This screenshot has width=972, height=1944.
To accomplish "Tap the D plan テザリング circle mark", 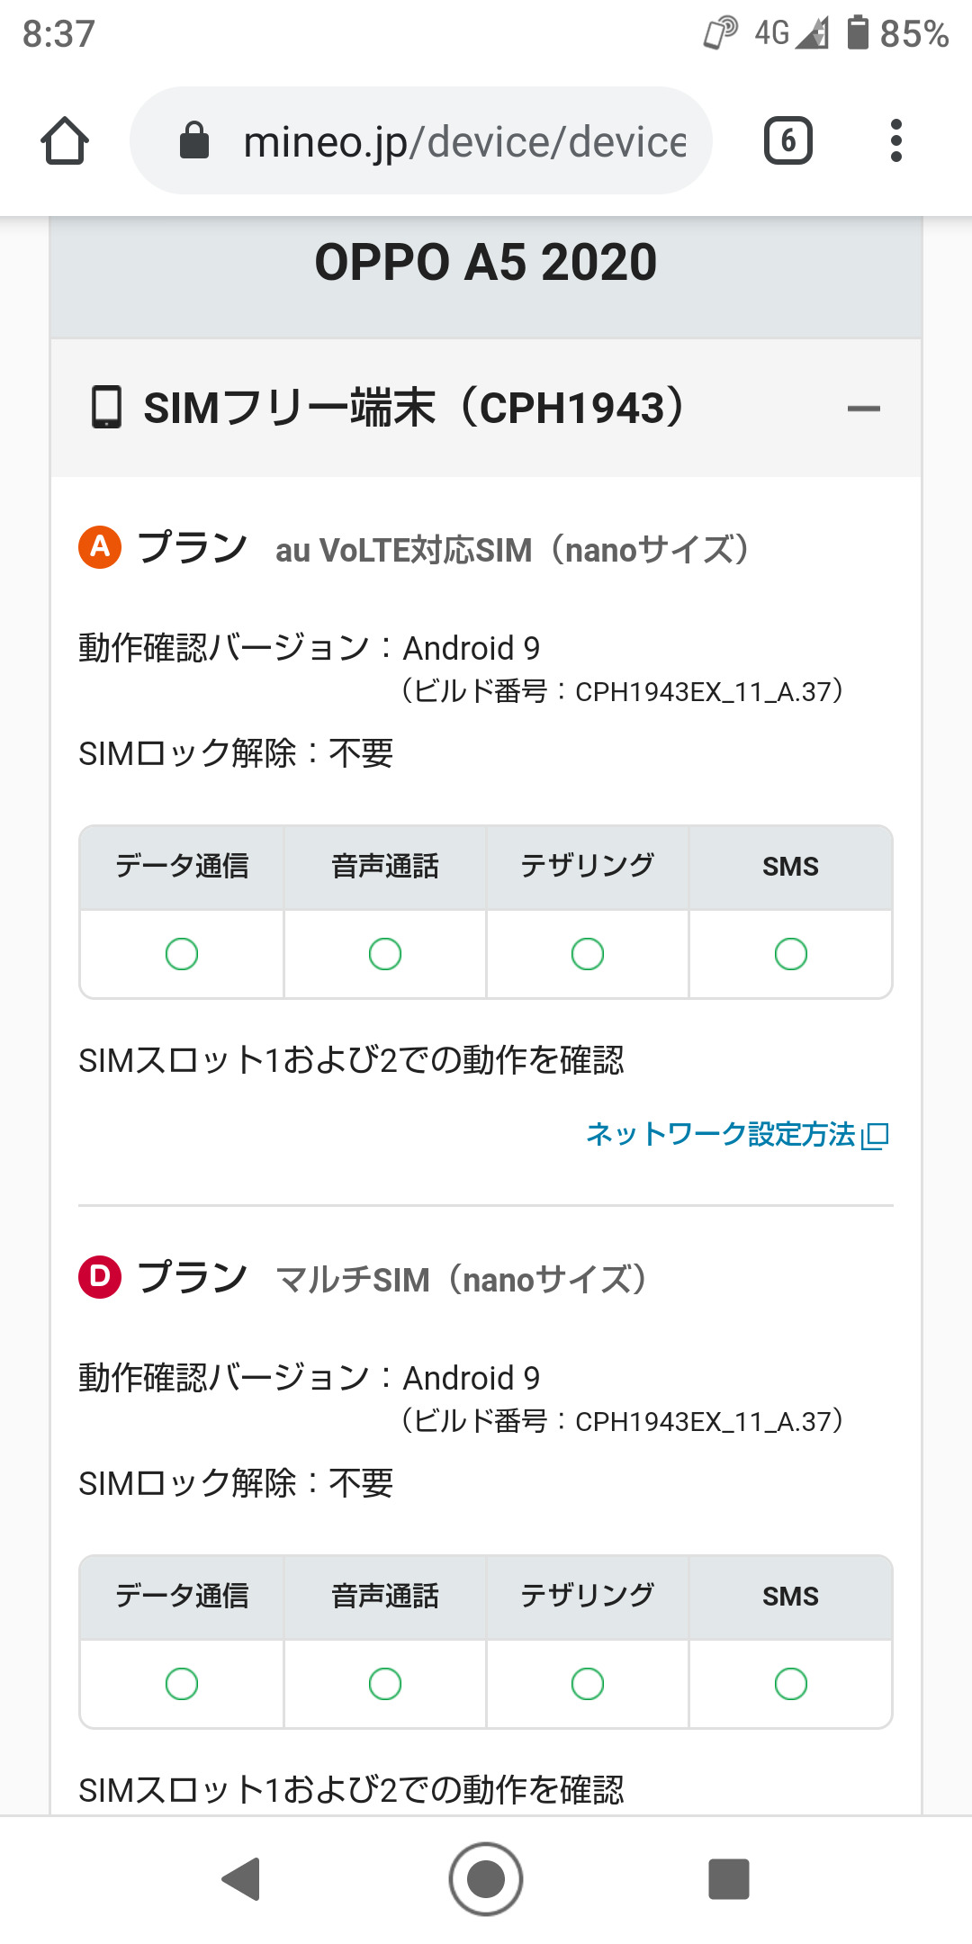I will (588, 1684).
